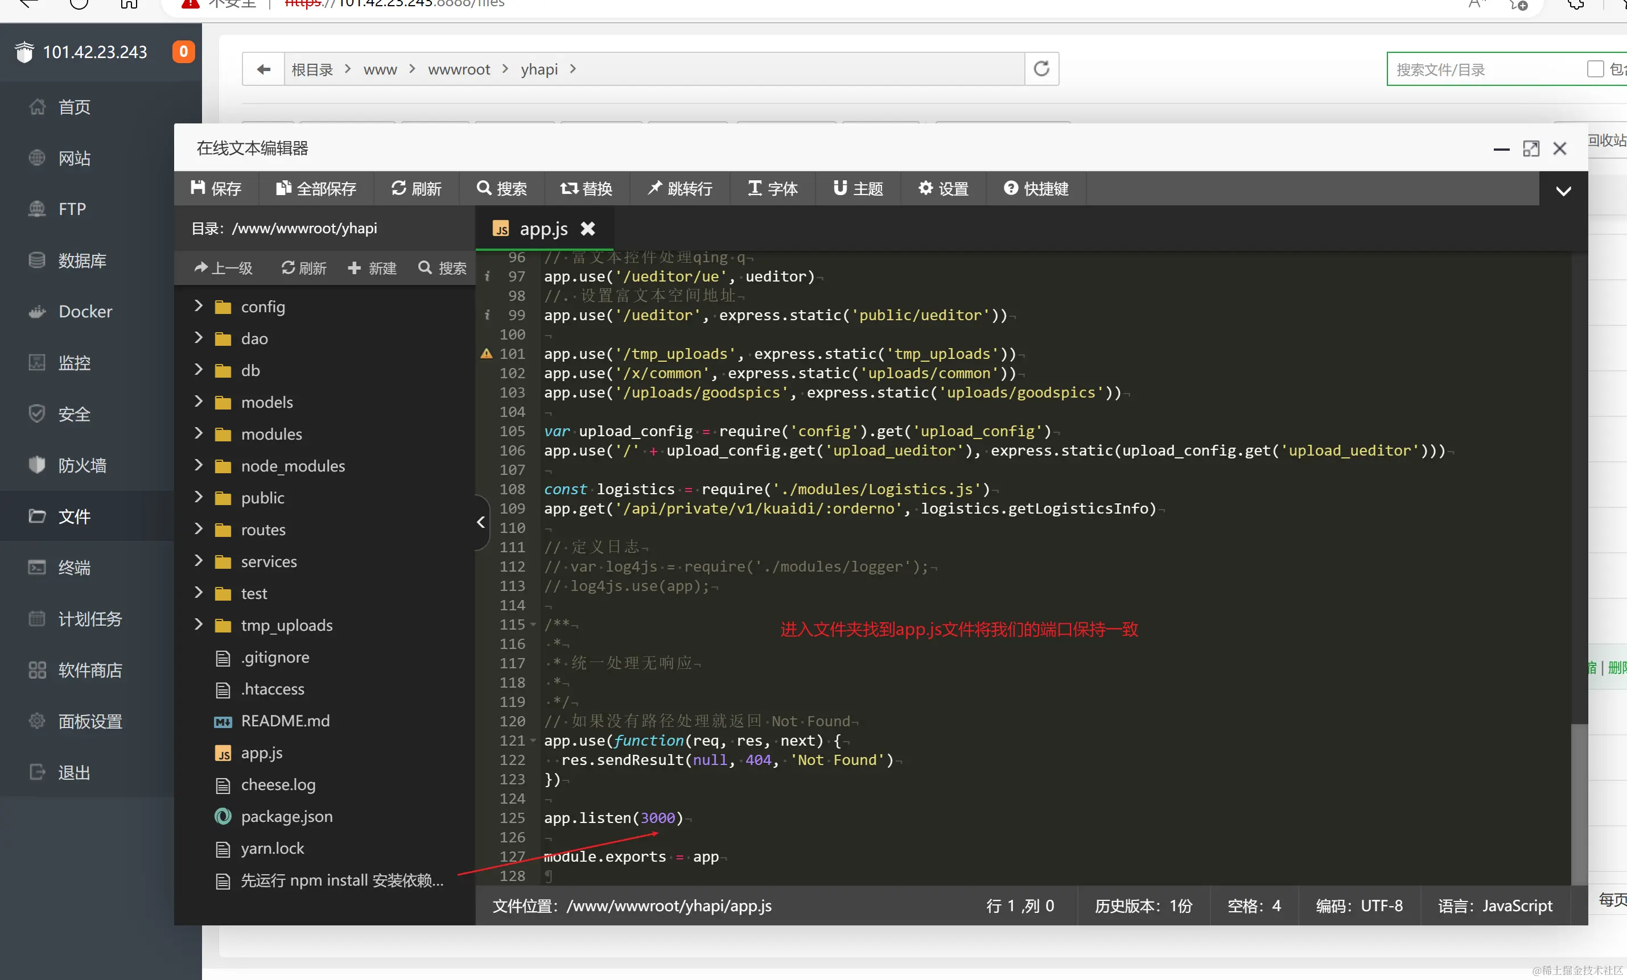
Task: Expand the config folder in file tree
Action: click(198, 306)
